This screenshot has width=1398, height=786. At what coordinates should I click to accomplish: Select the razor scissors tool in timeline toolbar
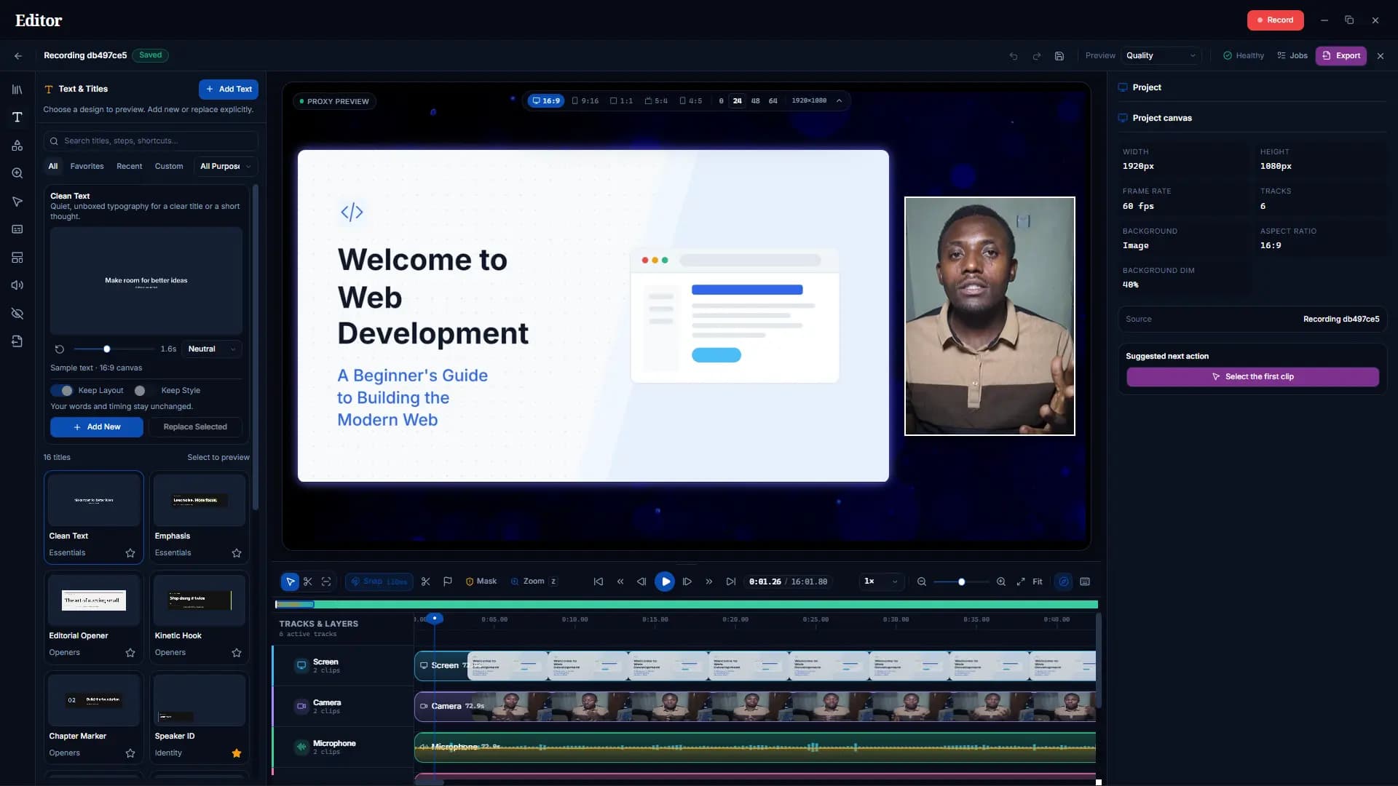pos(308,581)
